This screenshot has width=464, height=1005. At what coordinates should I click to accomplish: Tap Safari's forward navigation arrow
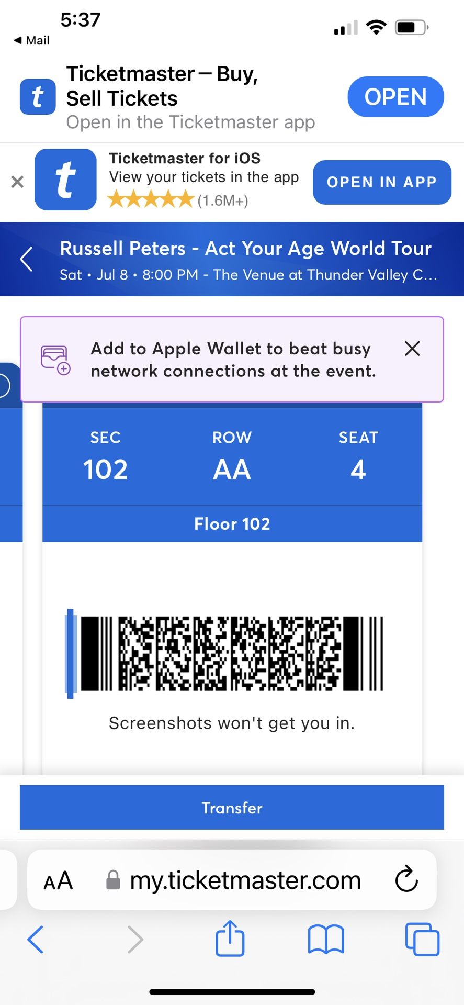tap(135, 939)
